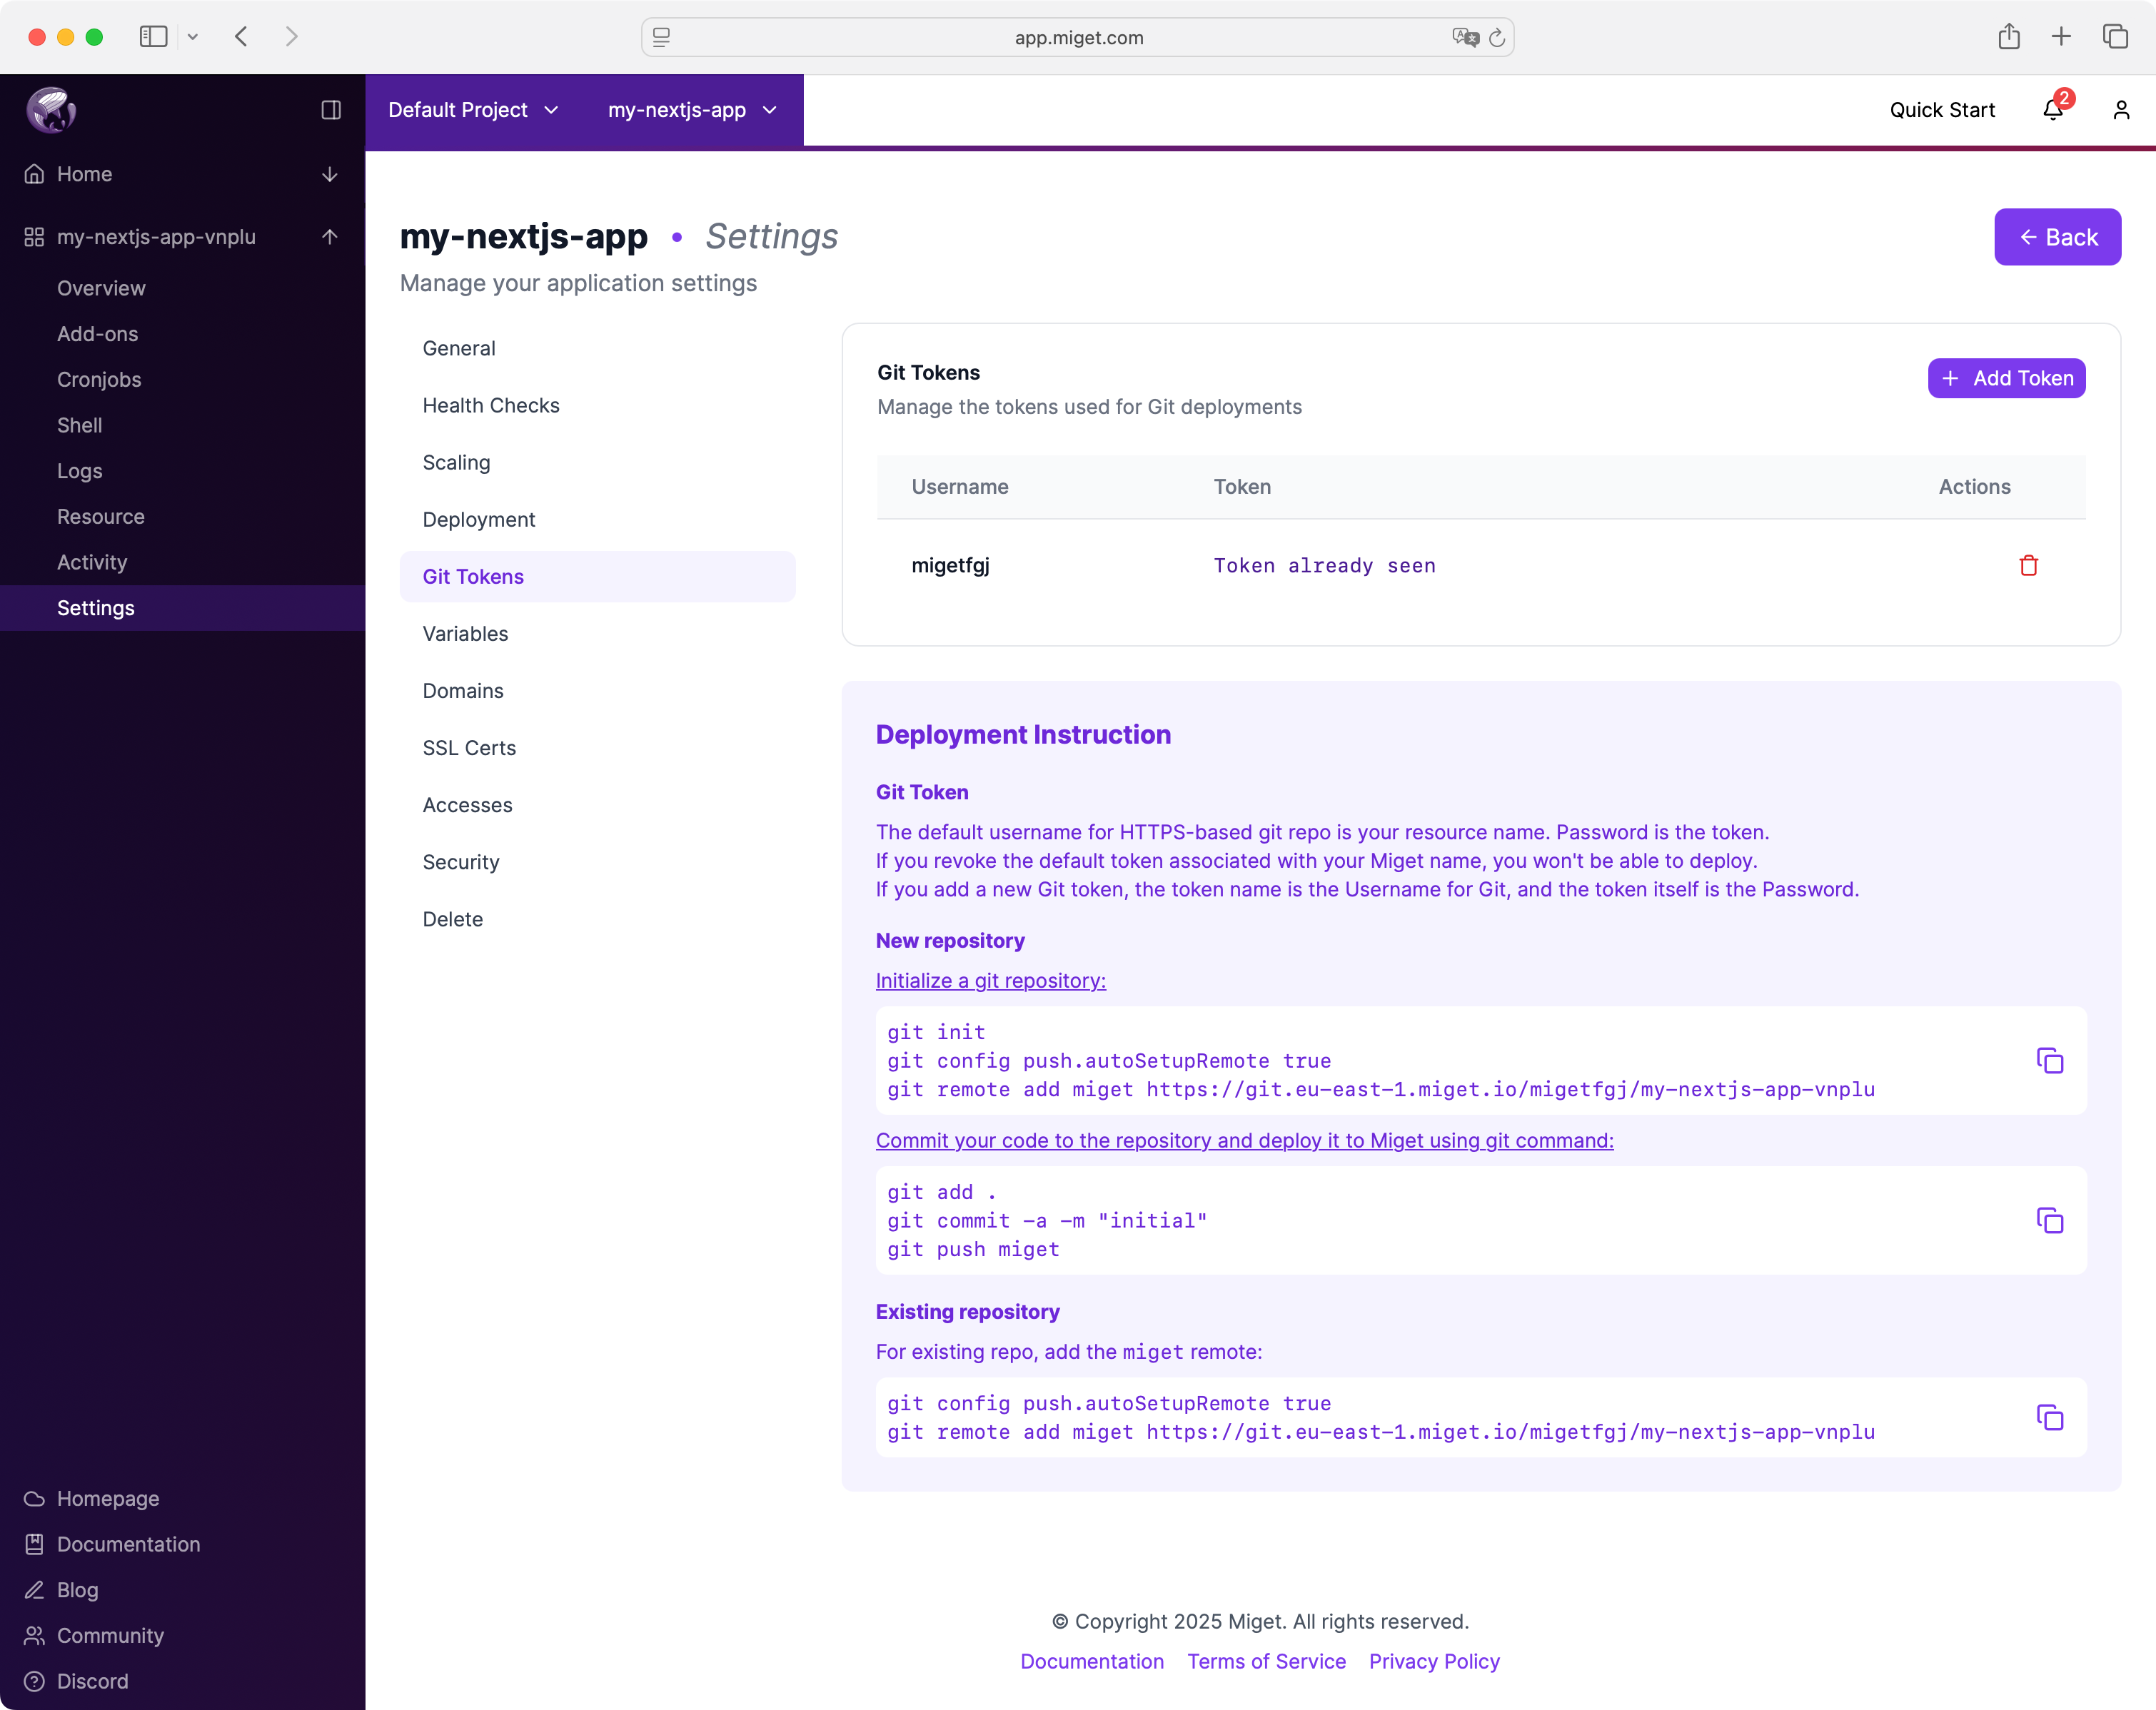This screenshot has height=1710, width=2156.
Task: Open the Safari sidebar options chevron
Action: (x=193, y=37)
